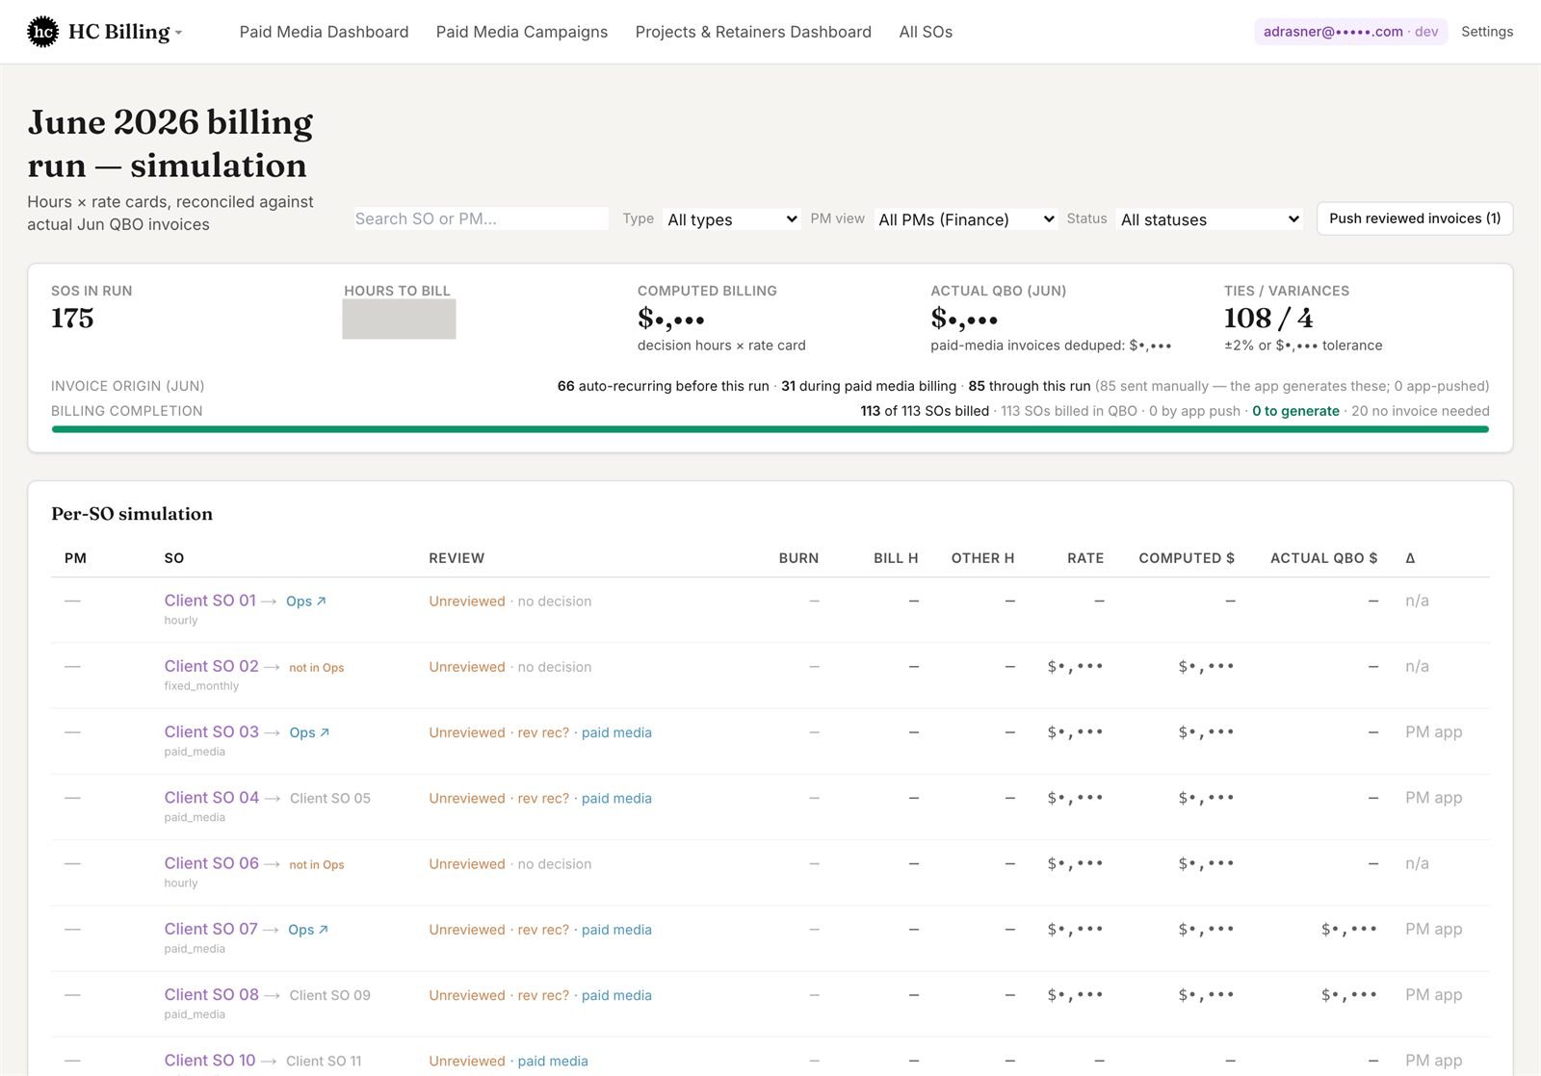1541x1076 pixels.
Task: Expand the Type All types dropdown
Action: pyautogui.click(x=732, y=219)
